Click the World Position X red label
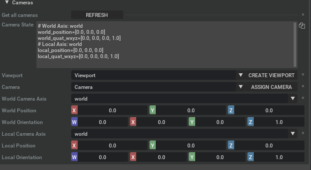 tap(74, 110)
